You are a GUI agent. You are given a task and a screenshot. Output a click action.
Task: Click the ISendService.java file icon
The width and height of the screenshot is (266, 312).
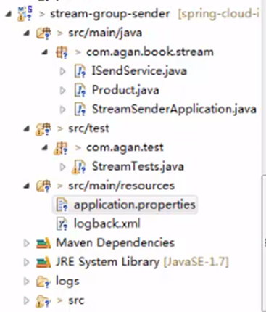tap(80, 71)
